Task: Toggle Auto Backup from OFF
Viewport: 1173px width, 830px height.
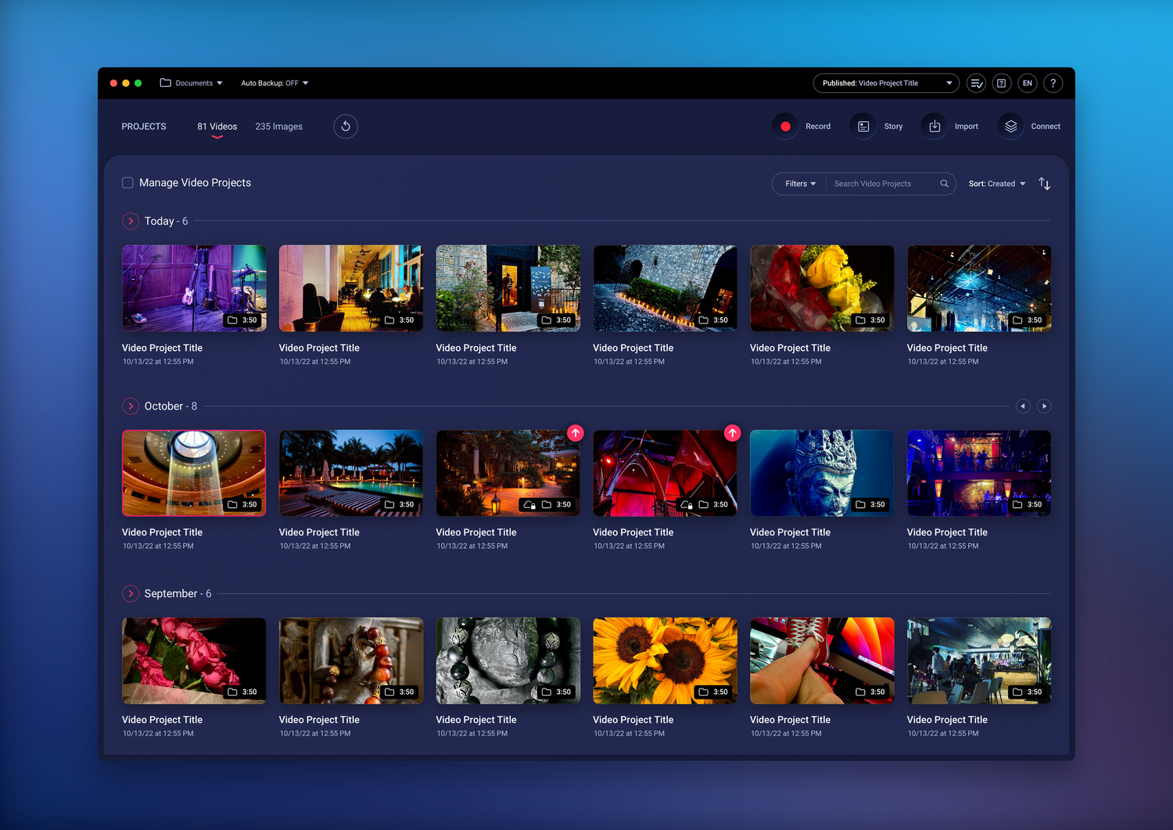Action: (274, 83)
